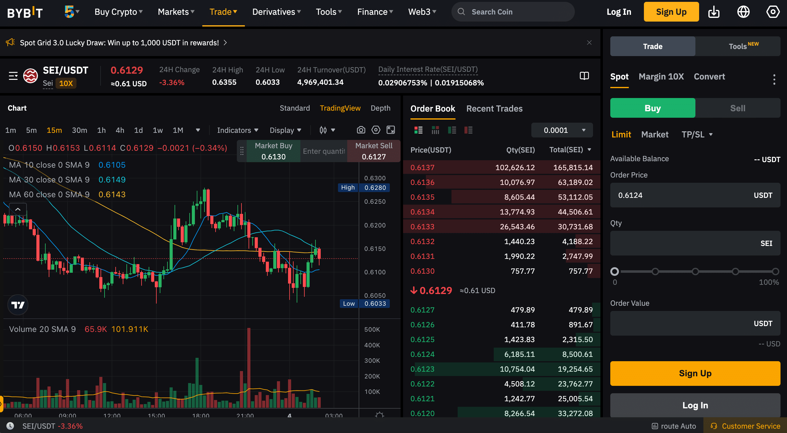Collapse the indicator legend arrow
The image size is (787, 433).
[x=18, y=210]
